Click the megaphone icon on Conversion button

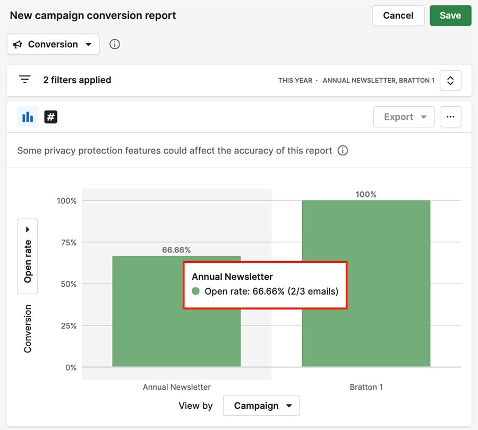pyautogui.click(x=18, y=44)
